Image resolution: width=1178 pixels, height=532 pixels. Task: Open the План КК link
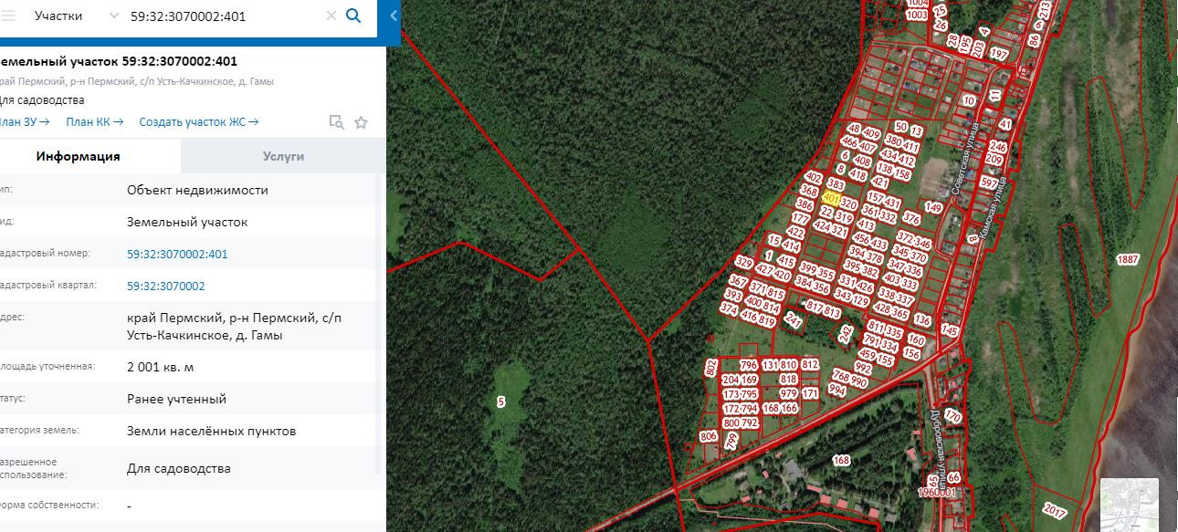(x=95, y=121)
